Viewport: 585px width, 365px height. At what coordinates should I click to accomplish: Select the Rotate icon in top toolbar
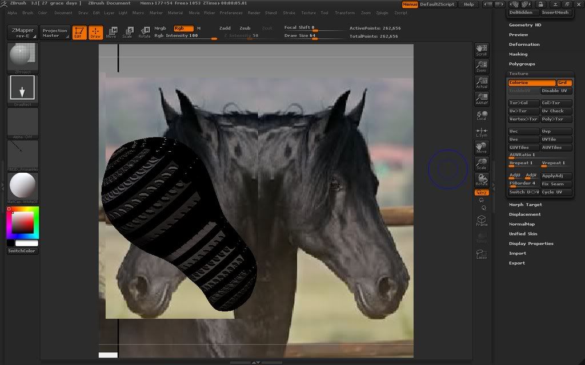[x=145, y=33]
